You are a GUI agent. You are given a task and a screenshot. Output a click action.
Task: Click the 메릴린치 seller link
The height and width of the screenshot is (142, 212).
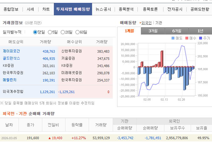[9, 80]
